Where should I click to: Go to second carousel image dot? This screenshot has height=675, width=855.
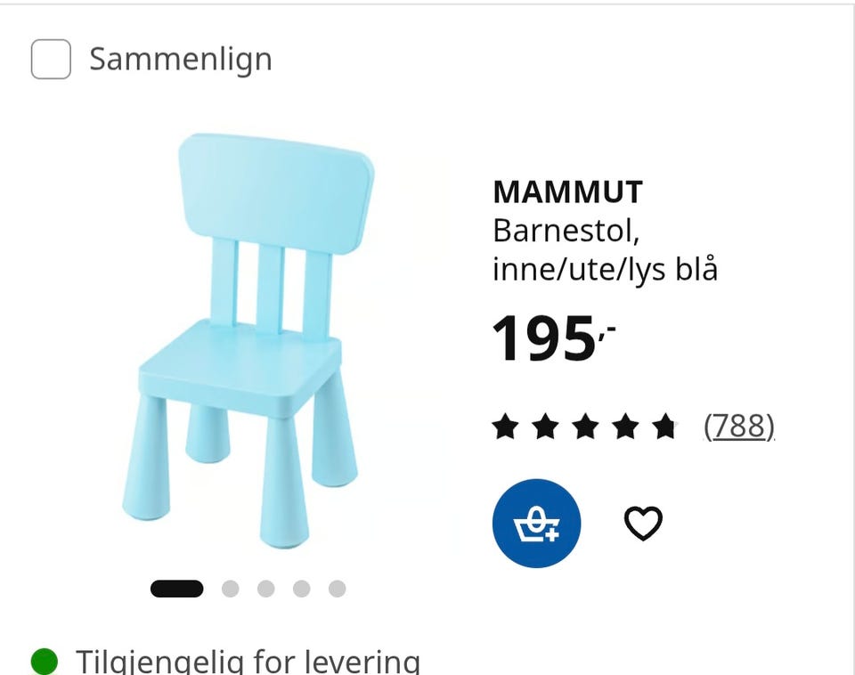click(230, 589)
